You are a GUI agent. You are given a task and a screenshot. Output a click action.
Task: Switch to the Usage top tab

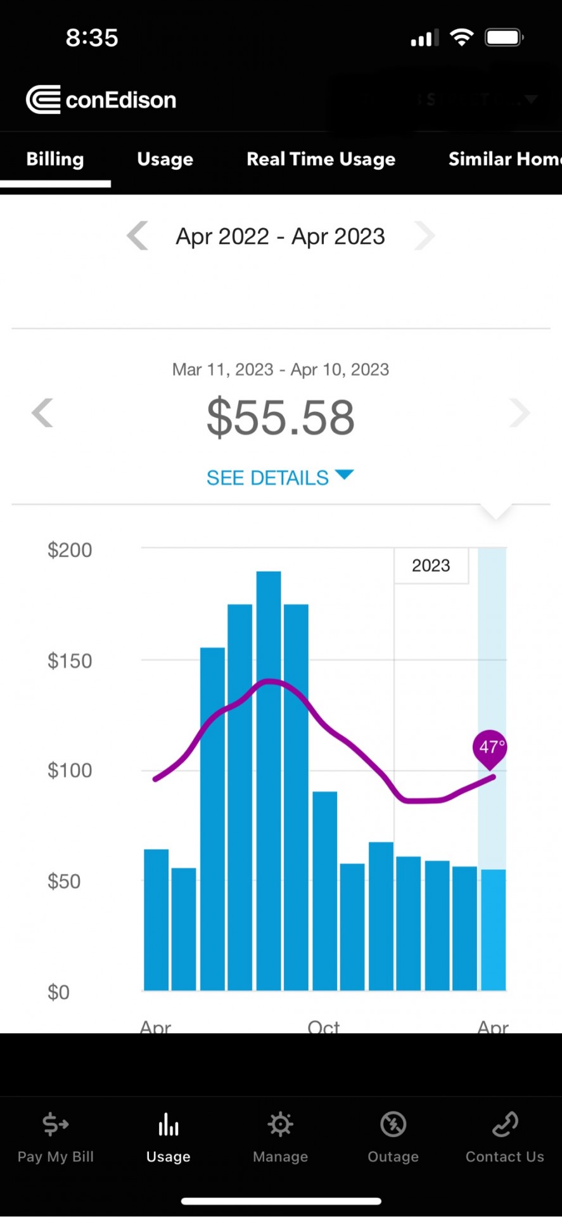pos(165,159)
